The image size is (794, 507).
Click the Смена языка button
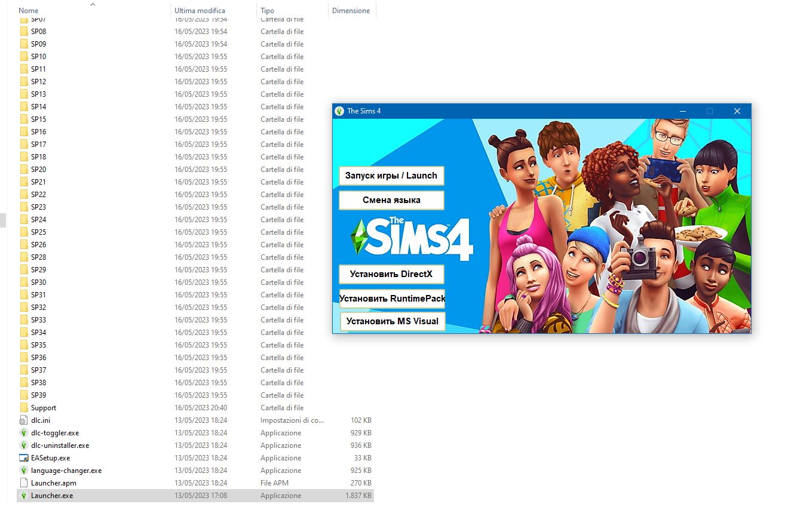391,200
